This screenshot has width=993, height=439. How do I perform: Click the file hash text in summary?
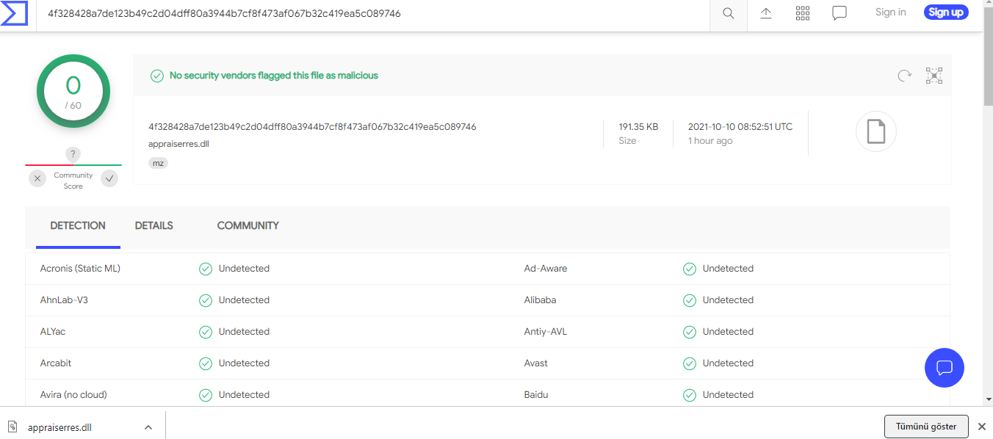pos(312,127)
